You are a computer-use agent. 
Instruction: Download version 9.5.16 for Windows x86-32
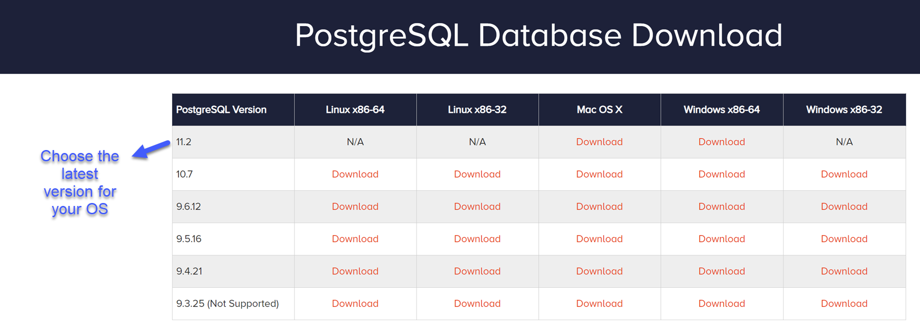click(844, 239)
